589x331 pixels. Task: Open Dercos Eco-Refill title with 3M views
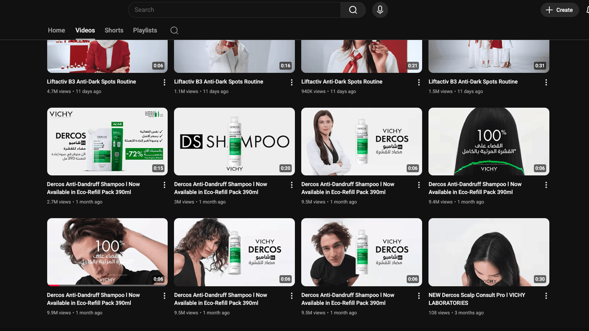point(221,188)
